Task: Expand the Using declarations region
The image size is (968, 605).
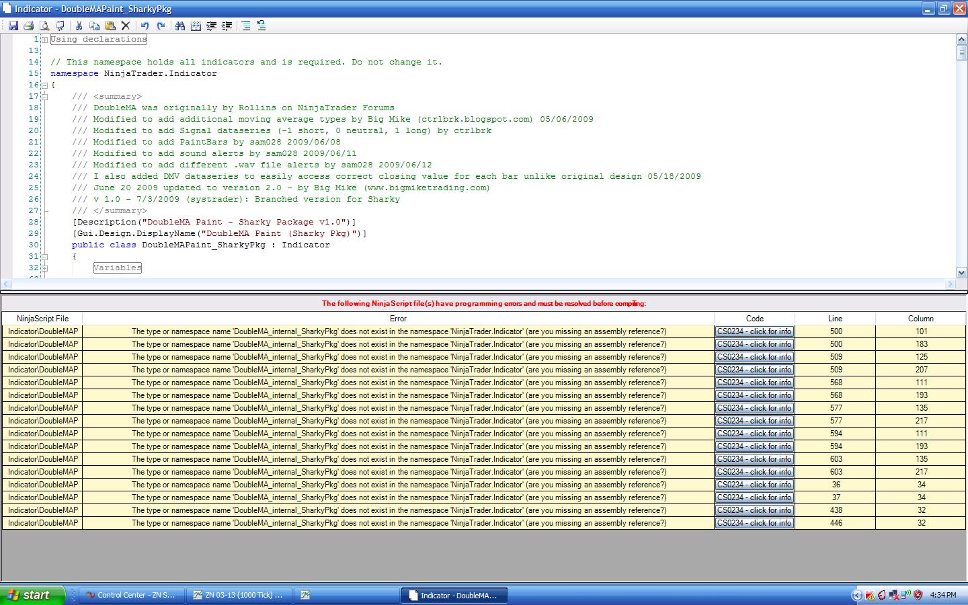Action: click(44, 40)
